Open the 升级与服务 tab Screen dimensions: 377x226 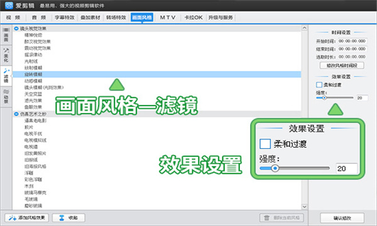(221, 18)
